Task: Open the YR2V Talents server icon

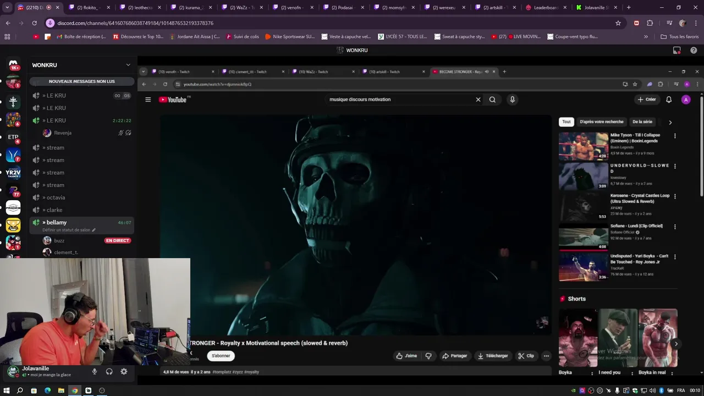Action: (x=13, y=173)
